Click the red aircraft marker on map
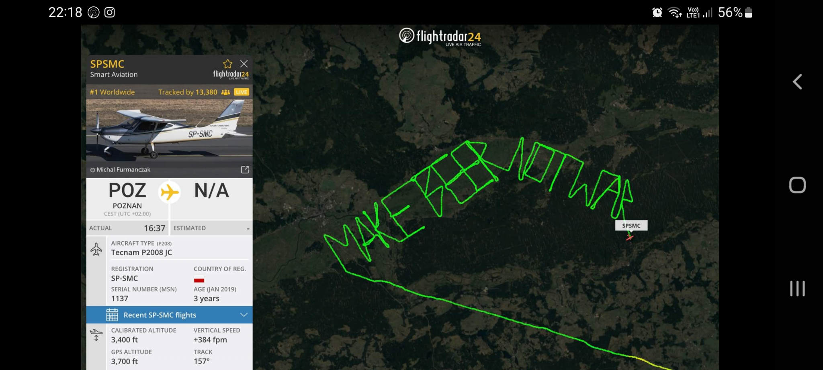 (x=630, y=238)
